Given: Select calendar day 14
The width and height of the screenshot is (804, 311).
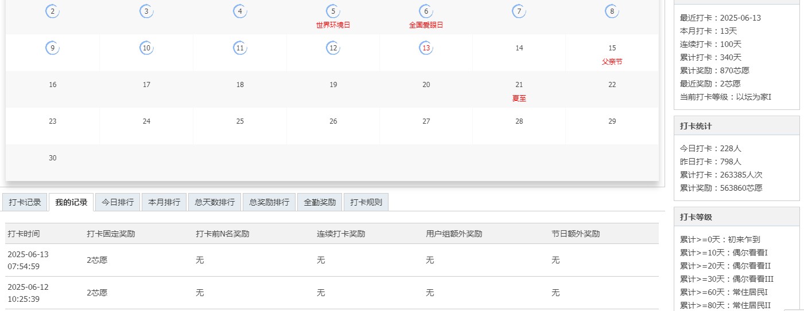Looking at the screenshot, I should pyautogui.click(x=519, y=48).
